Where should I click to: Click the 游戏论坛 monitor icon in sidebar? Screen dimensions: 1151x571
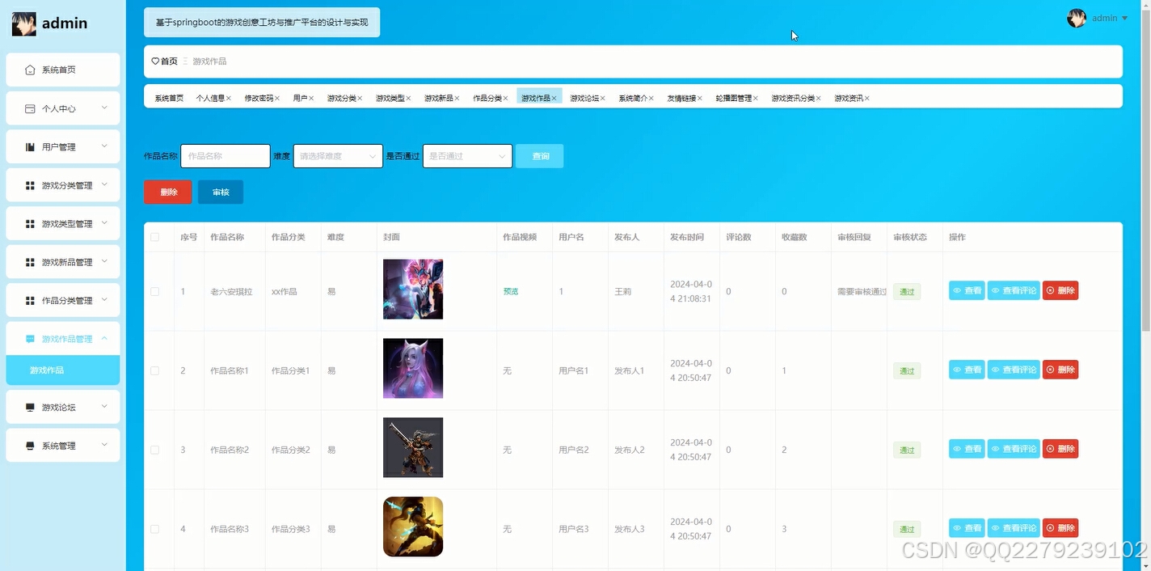(30, 407)
